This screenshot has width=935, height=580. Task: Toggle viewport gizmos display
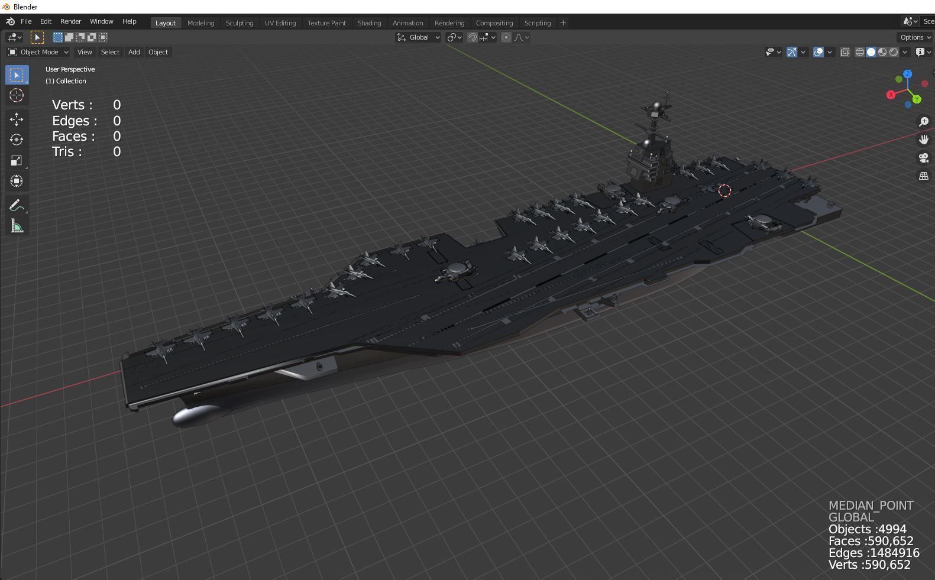click(x=792, y=52)
